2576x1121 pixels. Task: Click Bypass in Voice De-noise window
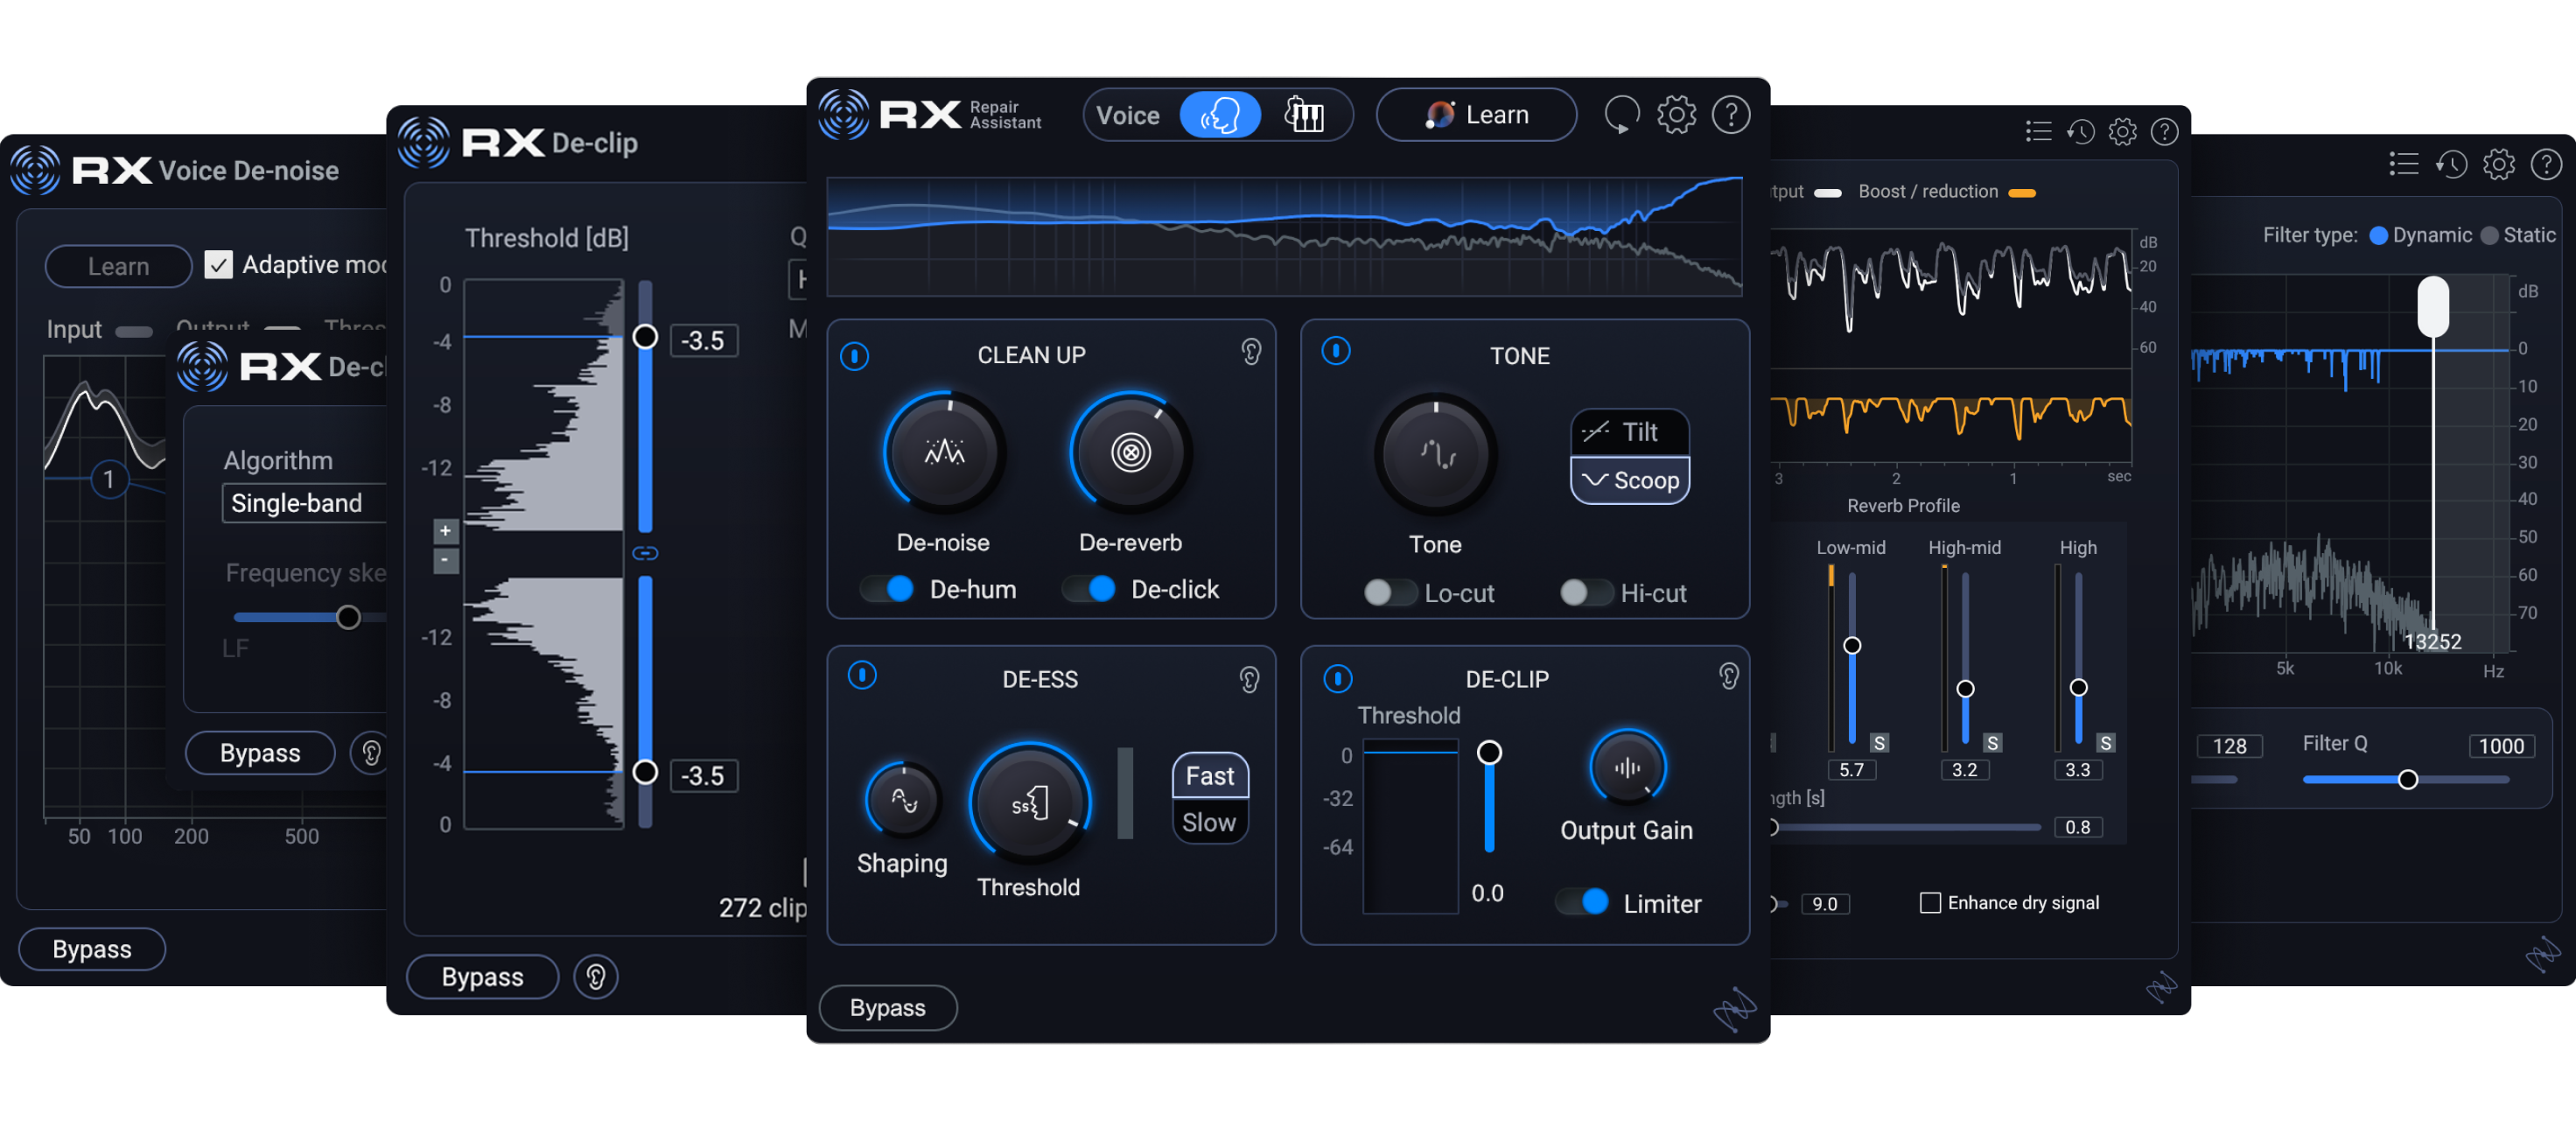92,949
